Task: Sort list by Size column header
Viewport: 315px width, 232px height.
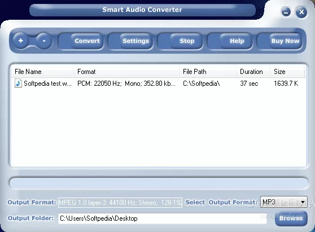Action: pyautogui.click(x=287, y=72)
